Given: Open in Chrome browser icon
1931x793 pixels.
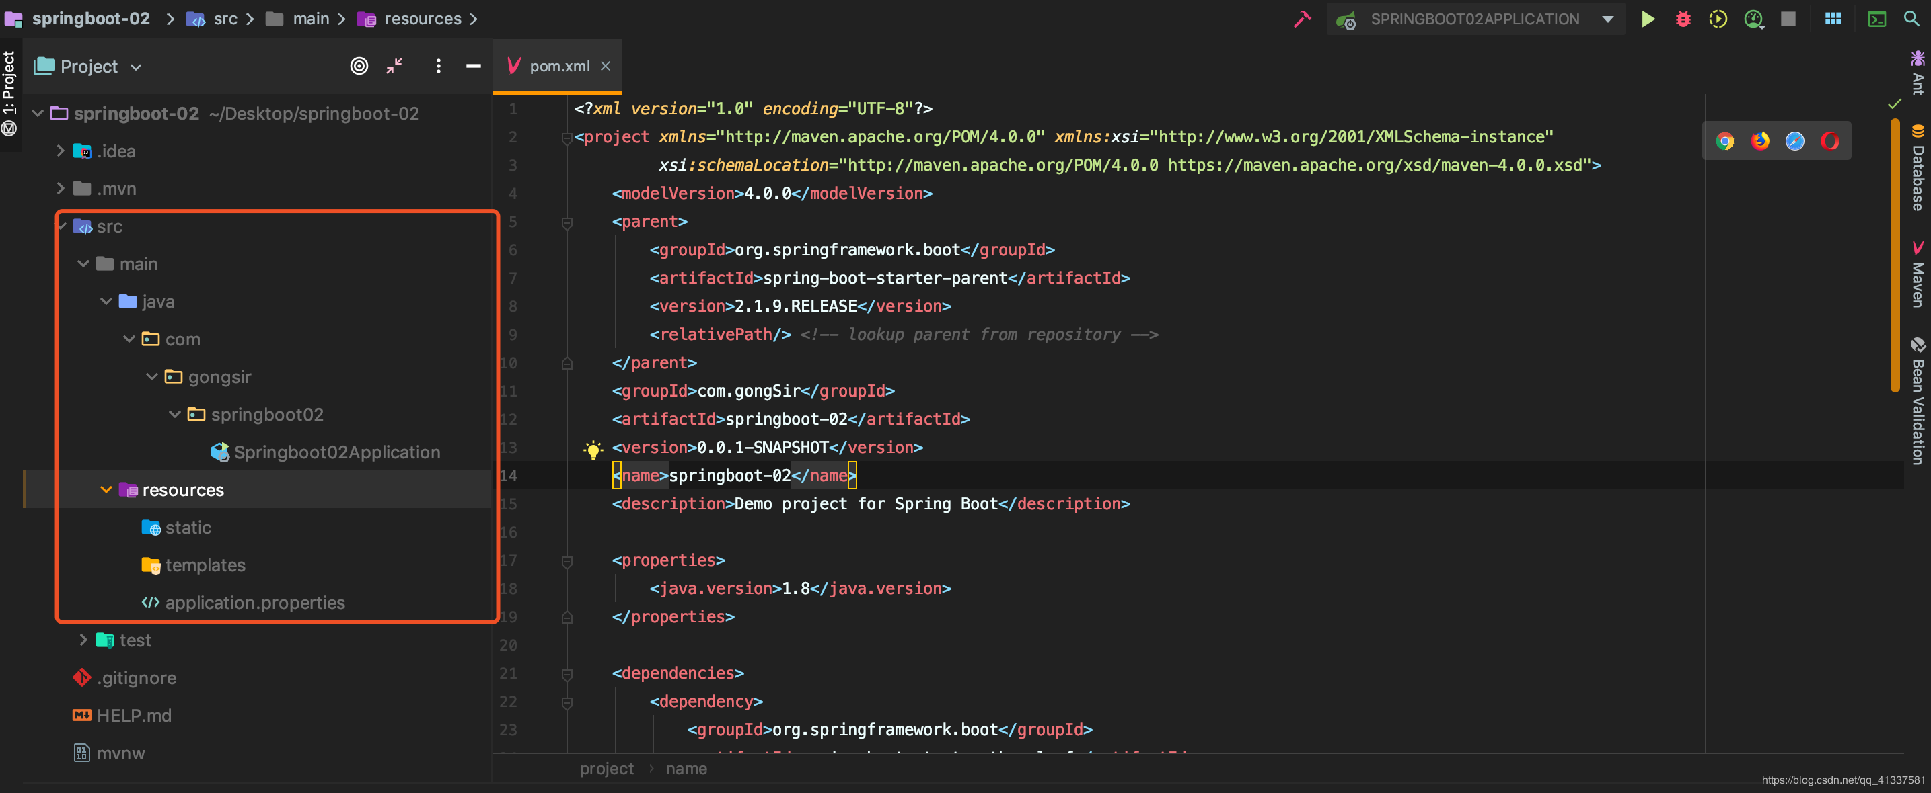Looking at the screenshot, I should [x=1725, y=140].
